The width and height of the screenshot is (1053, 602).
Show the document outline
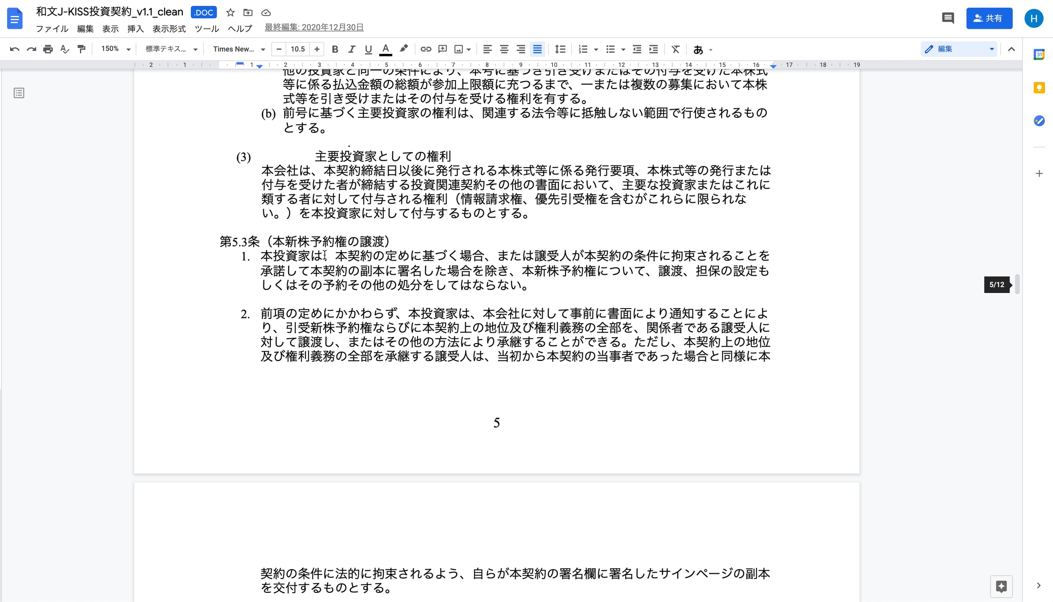(19, 93)
